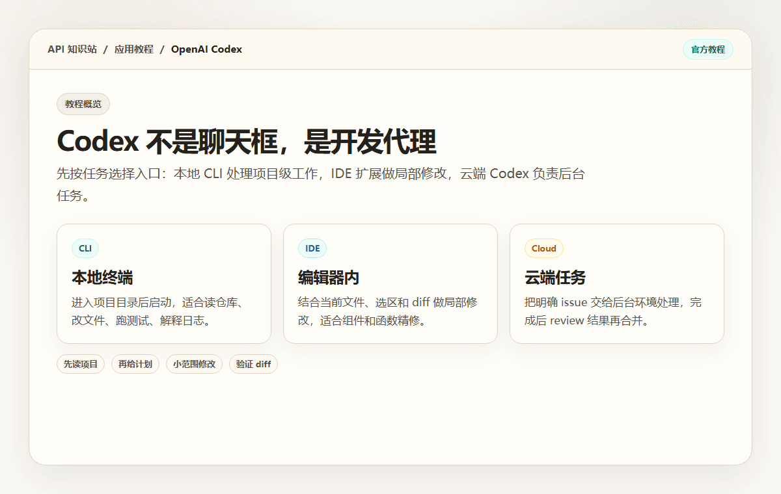
Task: Click the 官方教程 badge
Action: click(708, 49)
